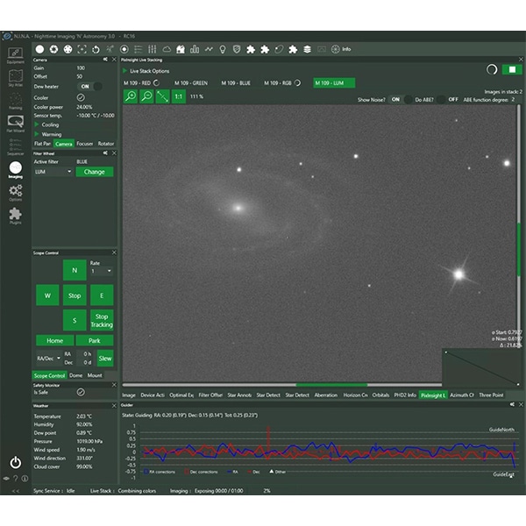Toggle the Do ABE switch
This screenshot has height=526, width=526.
click(448, 100)
